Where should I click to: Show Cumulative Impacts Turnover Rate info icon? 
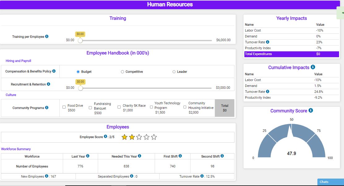pyautogui.click(x=268, y=92)
